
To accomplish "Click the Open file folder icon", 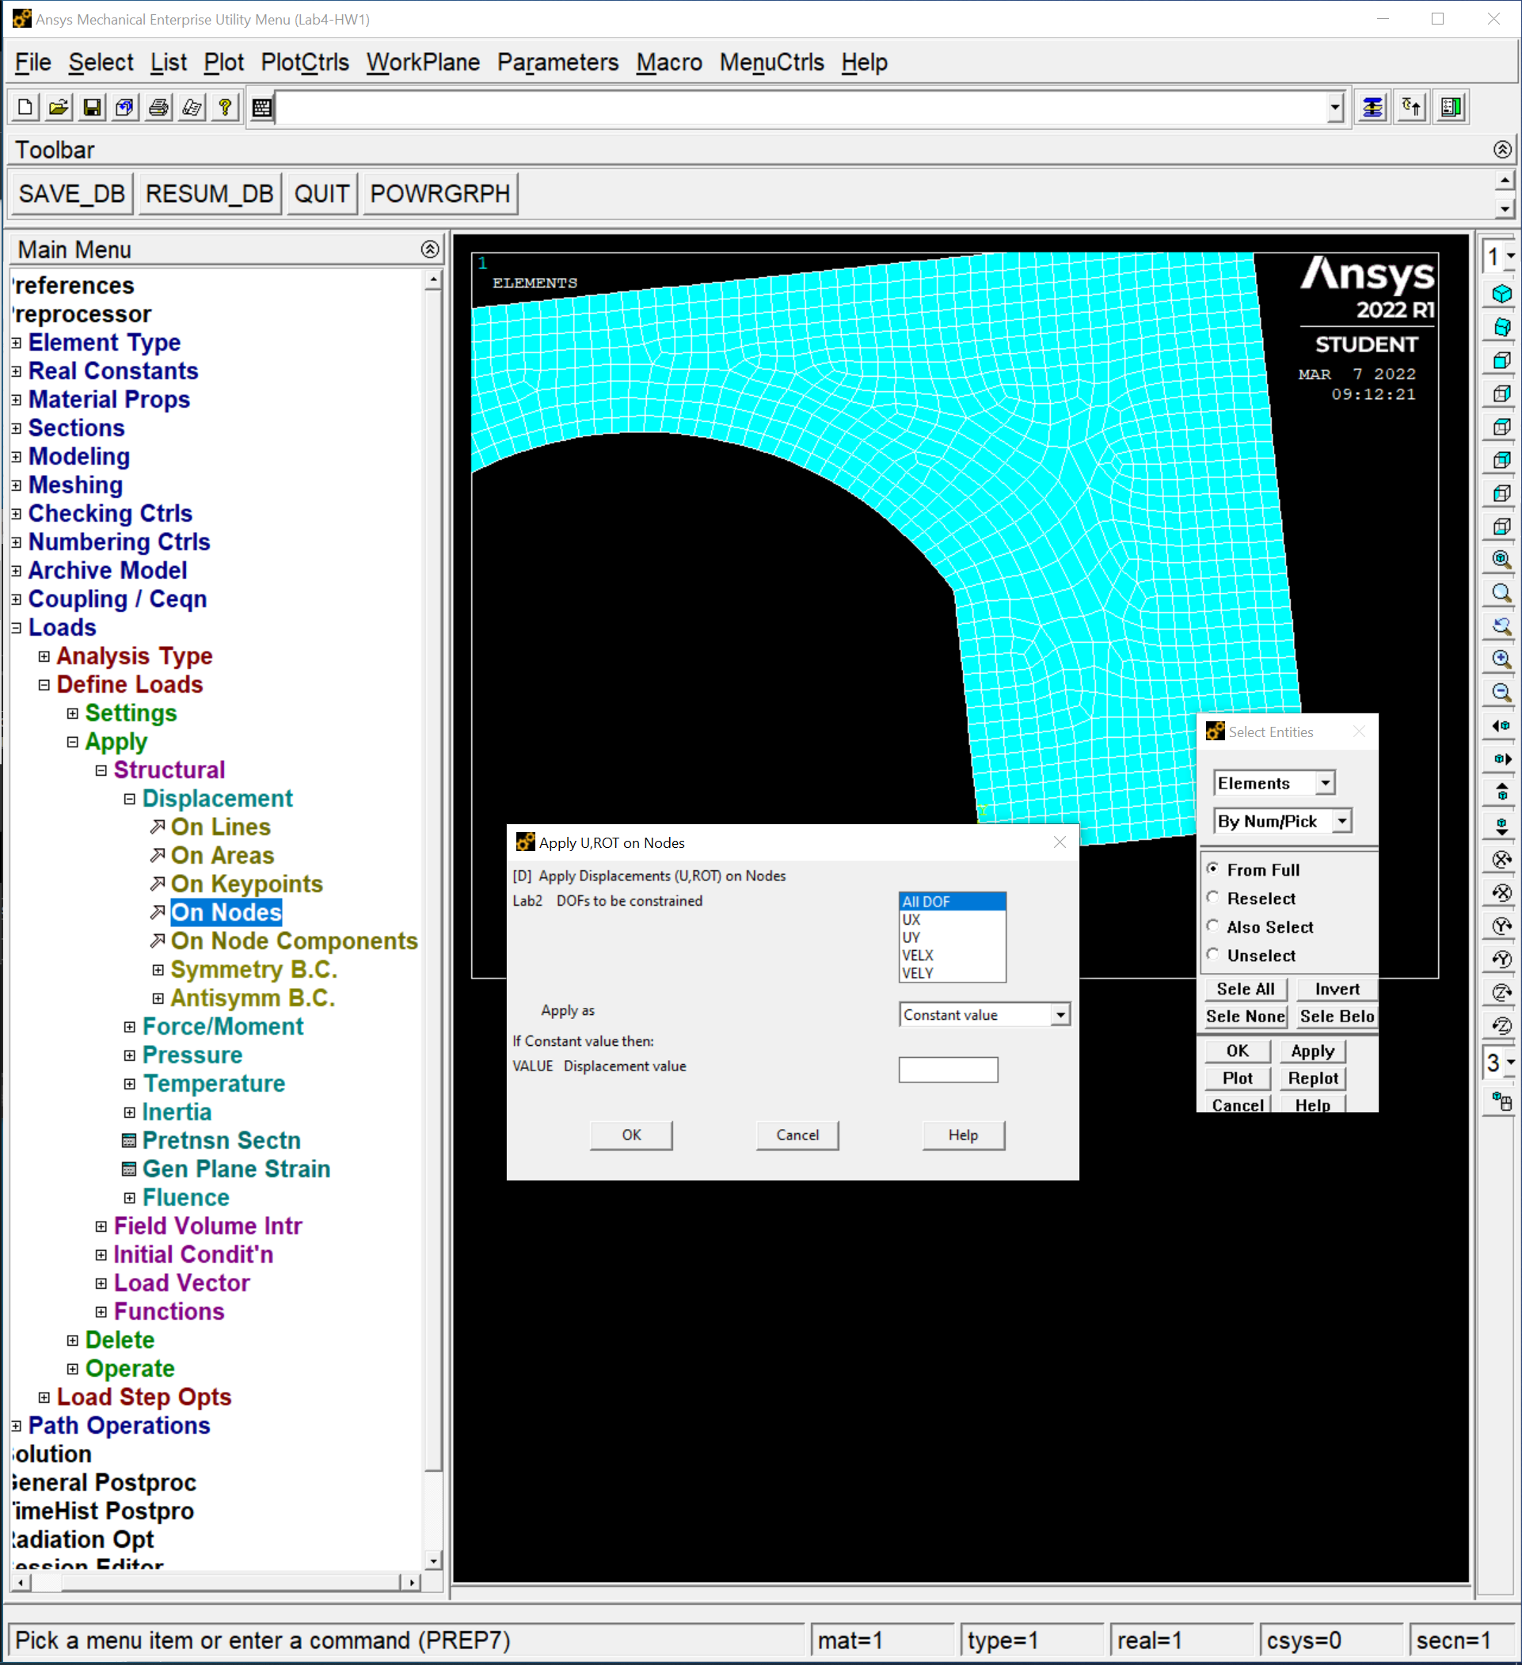I will [59, 108].
